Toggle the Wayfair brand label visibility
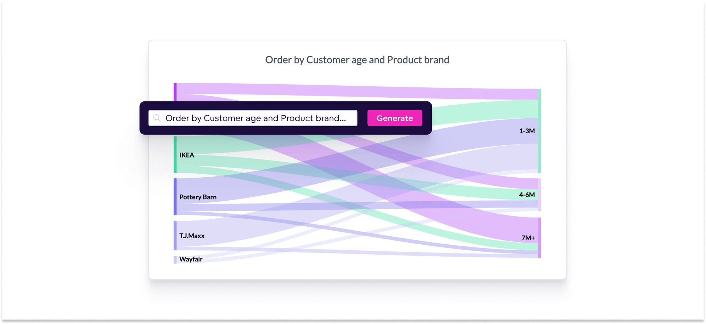This screenshot has height=324, width=706. 191,259
